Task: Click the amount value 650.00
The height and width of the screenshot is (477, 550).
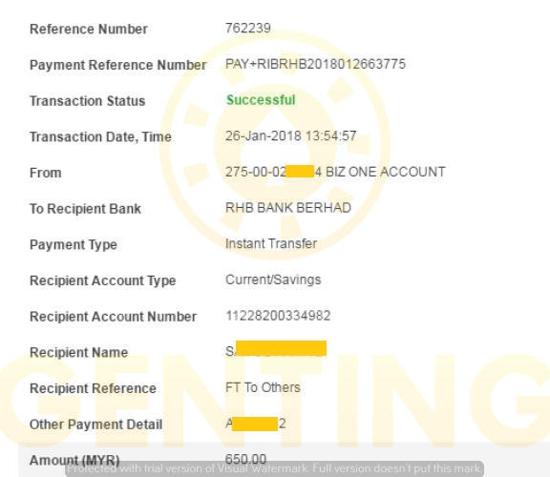Action: [x=245, y=459]
